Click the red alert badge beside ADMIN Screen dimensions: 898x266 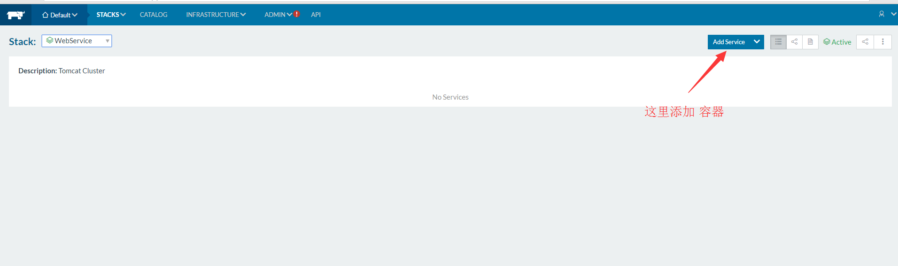[x=297, y=14]
